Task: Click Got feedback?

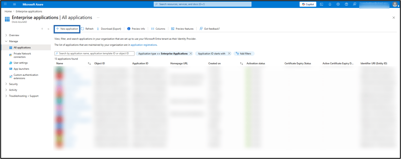Action: 210,29
